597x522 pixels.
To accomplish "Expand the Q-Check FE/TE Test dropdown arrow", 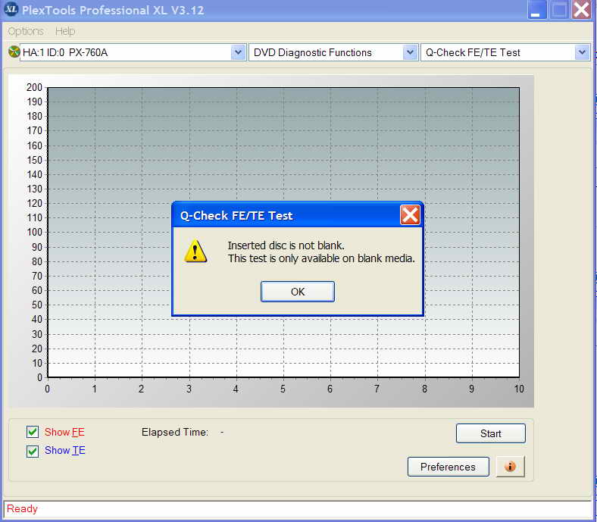I will coord(582,52).
